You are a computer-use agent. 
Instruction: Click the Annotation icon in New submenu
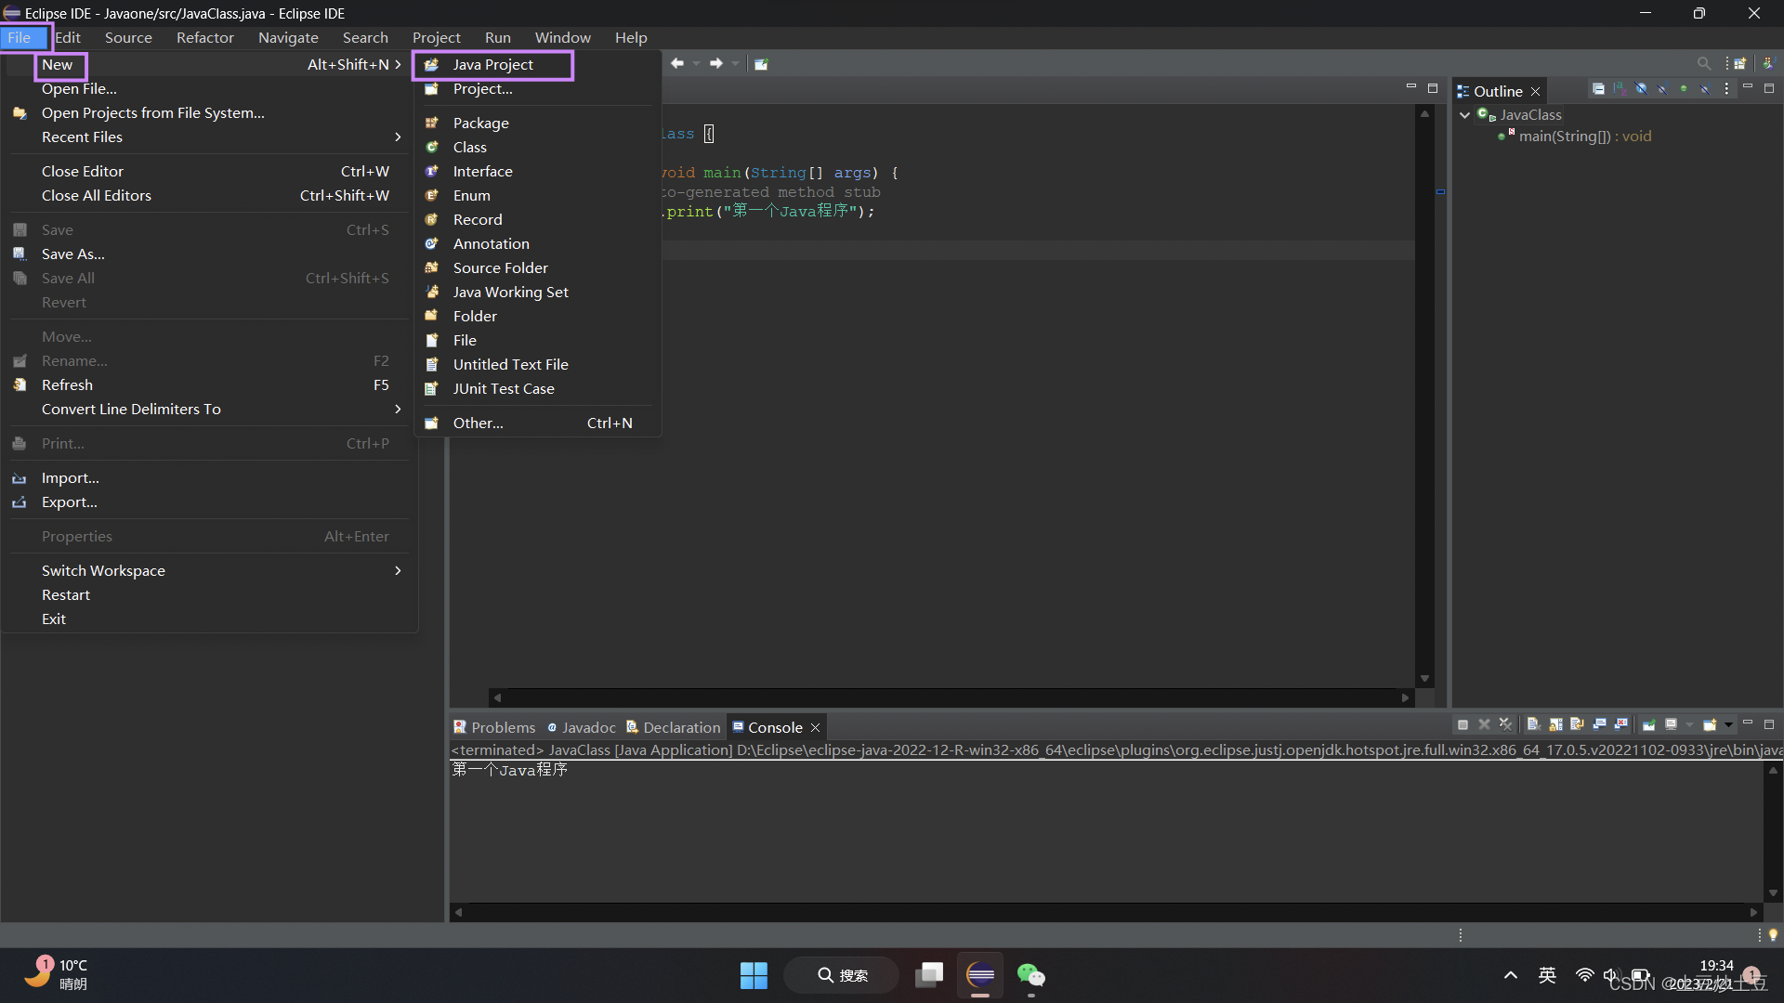[x=432, y=243]
